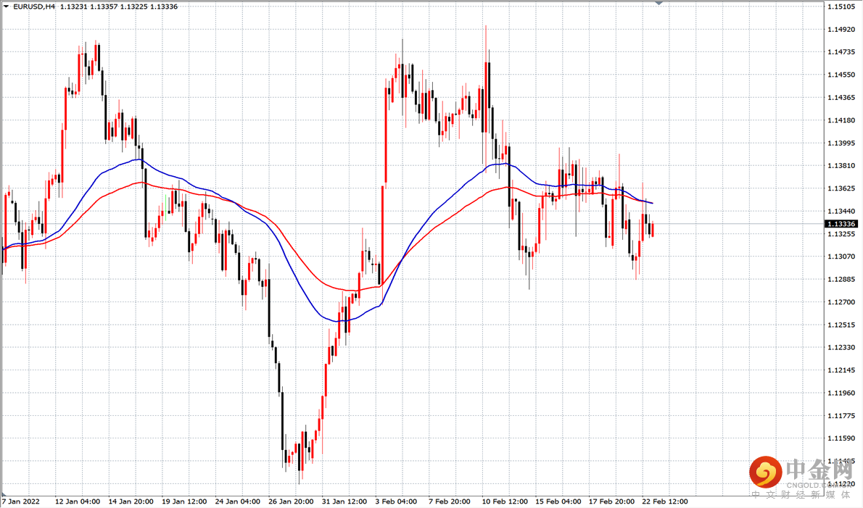Click the 1.12515 price axis label

(841, 325)
